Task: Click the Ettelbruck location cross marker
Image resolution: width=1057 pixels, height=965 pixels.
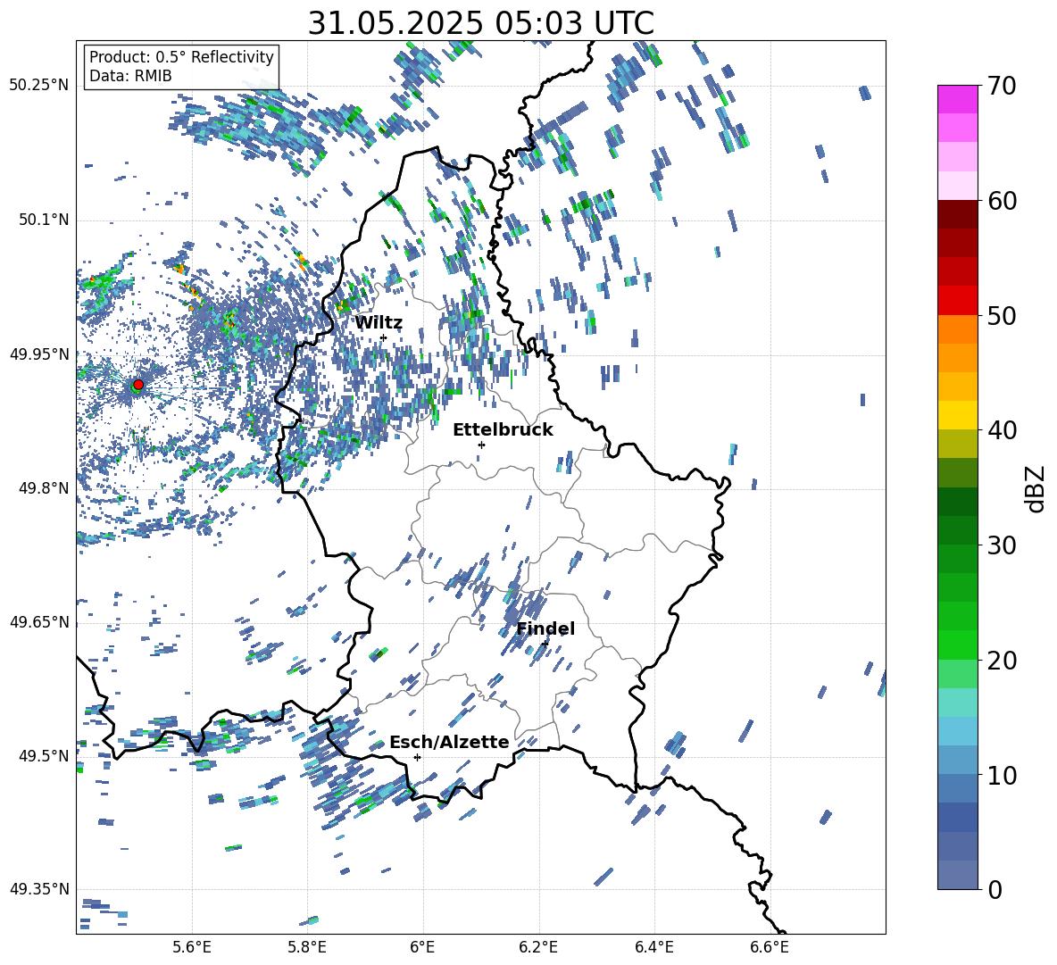Action: (x=481, y=445)
